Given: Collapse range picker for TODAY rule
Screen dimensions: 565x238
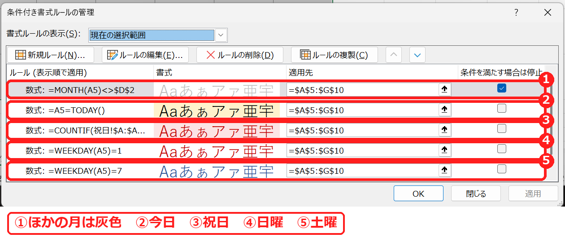Looking at the screenshot, I should [444, 110].
